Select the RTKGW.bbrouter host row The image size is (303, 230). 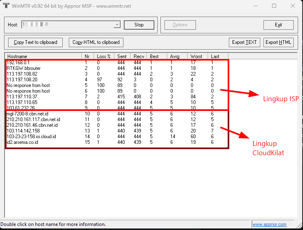tap(24, 68)
